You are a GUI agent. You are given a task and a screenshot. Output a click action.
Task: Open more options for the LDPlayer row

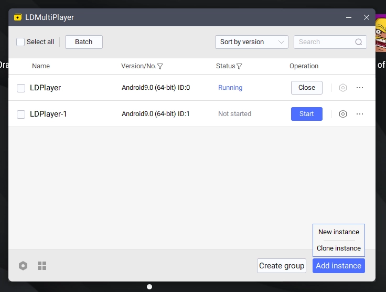point(360,88)
